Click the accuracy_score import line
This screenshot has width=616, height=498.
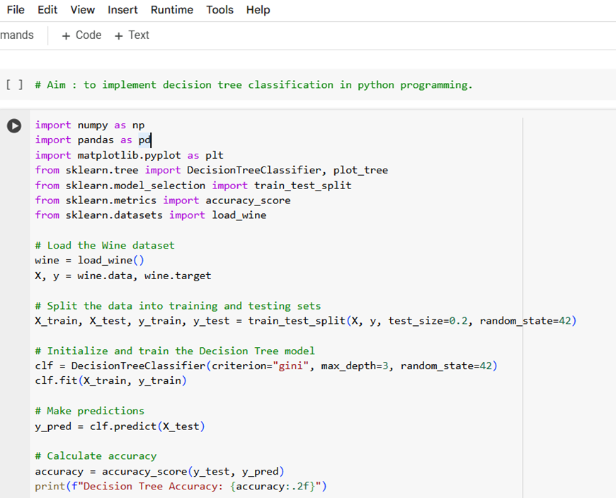pyautogui.click(x=163, y=200)
